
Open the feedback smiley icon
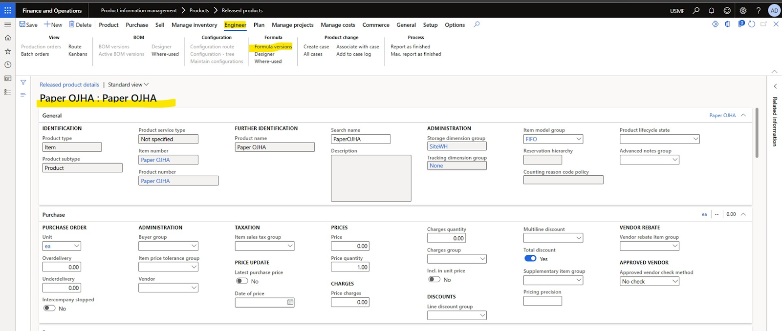(727, 10)
